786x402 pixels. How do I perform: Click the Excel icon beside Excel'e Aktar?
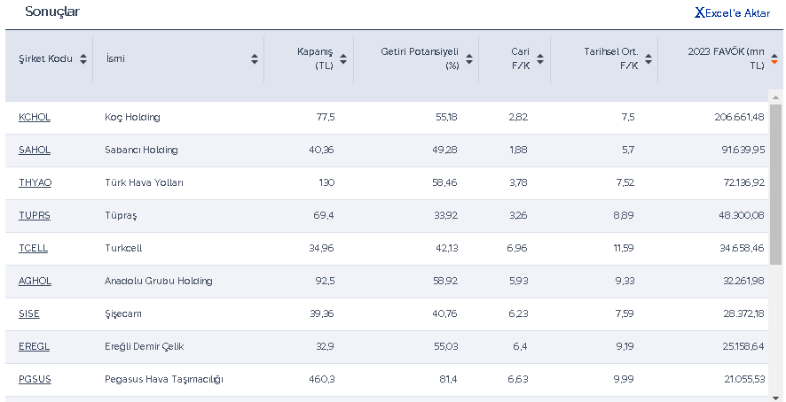point(700,12)
